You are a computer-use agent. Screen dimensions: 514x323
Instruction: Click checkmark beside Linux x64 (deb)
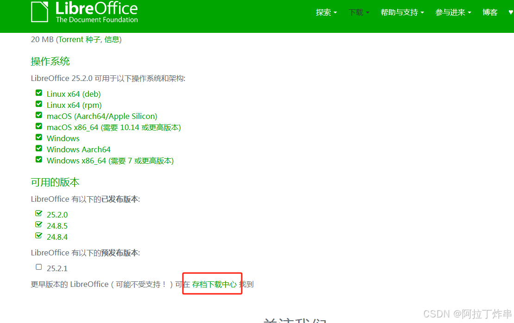(39, 93)
